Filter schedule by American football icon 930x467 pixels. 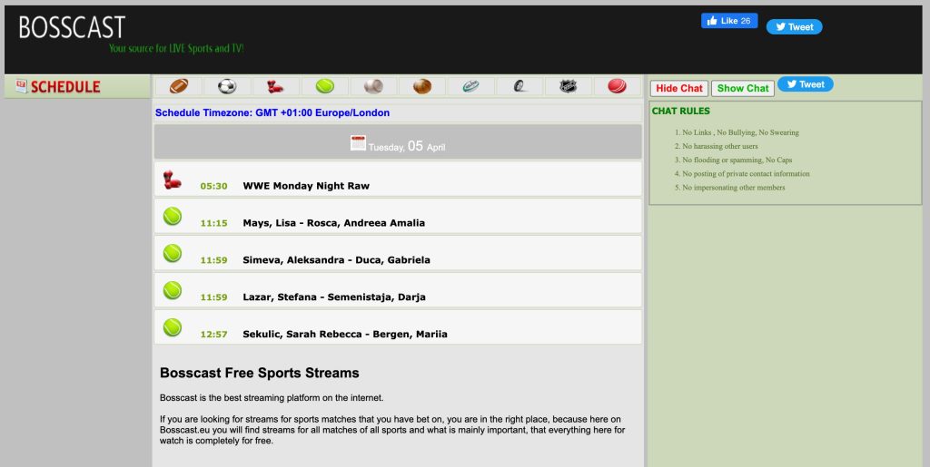pos(179,86)
